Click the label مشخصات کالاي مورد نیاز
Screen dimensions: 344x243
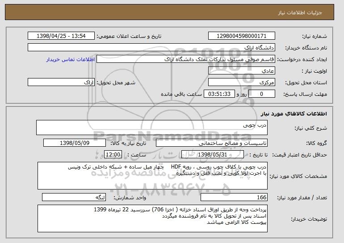298,176
